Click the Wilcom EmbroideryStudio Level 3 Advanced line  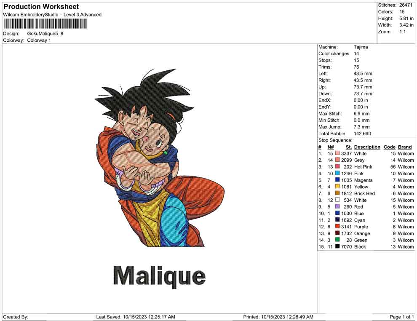pos(52,15)
